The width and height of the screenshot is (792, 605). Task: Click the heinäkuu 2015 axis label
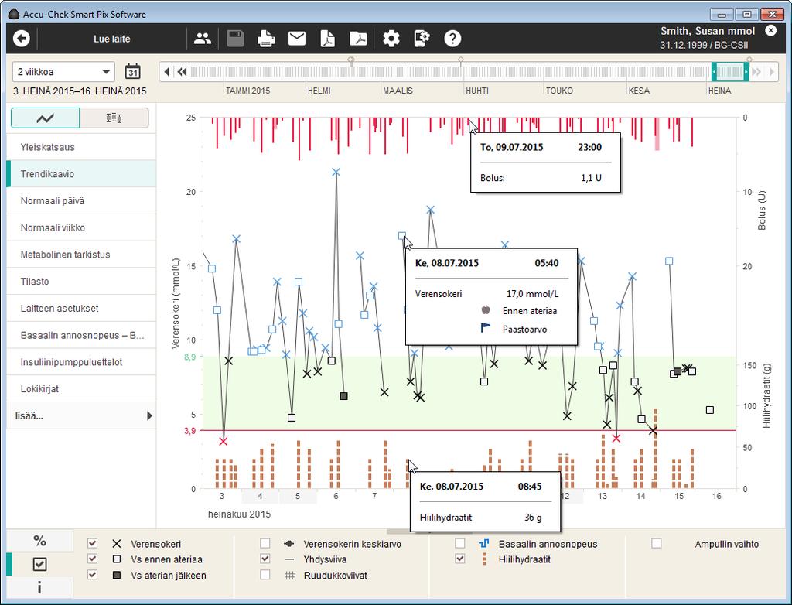(240, 514)
